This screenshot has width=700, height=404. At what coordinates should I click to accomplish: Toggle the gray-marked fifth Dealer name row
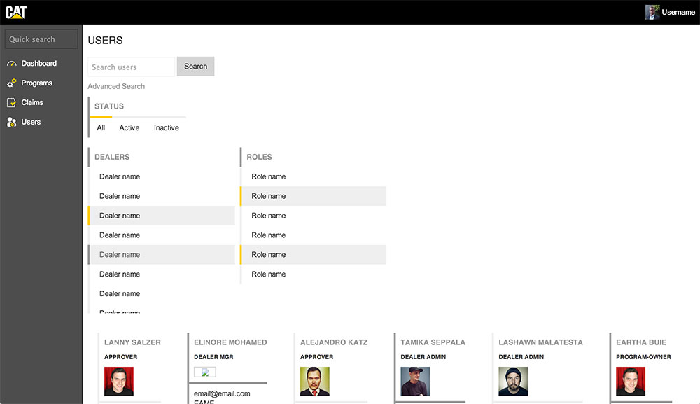point(162,254)
